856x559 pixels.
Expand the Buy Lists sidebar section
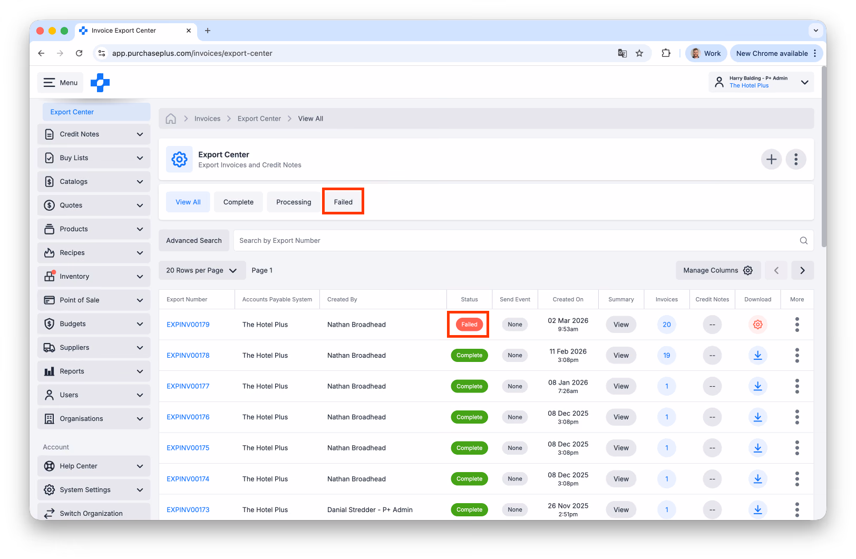pos(94,158)
